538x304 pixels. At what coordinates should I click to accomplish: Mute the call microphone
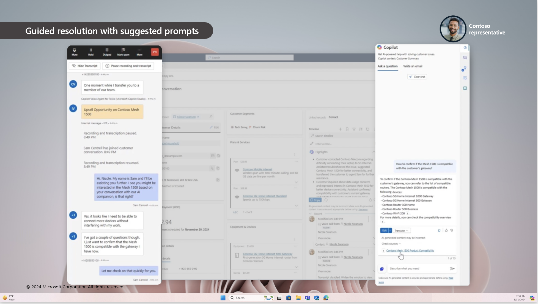tap(74, 52)
